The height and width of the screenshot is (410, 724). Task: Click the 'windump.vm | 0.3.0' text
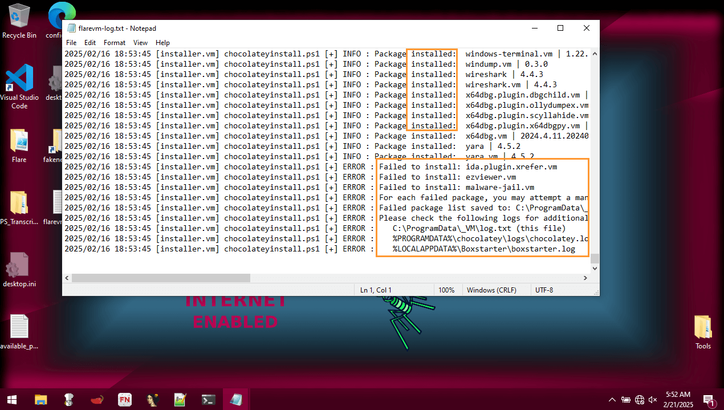[x=506, y=64]
